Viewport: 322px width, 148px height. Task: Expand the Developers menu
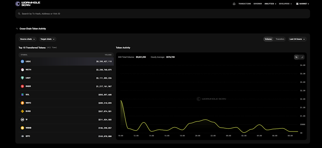pyautogui.click(x=285, y=4)
